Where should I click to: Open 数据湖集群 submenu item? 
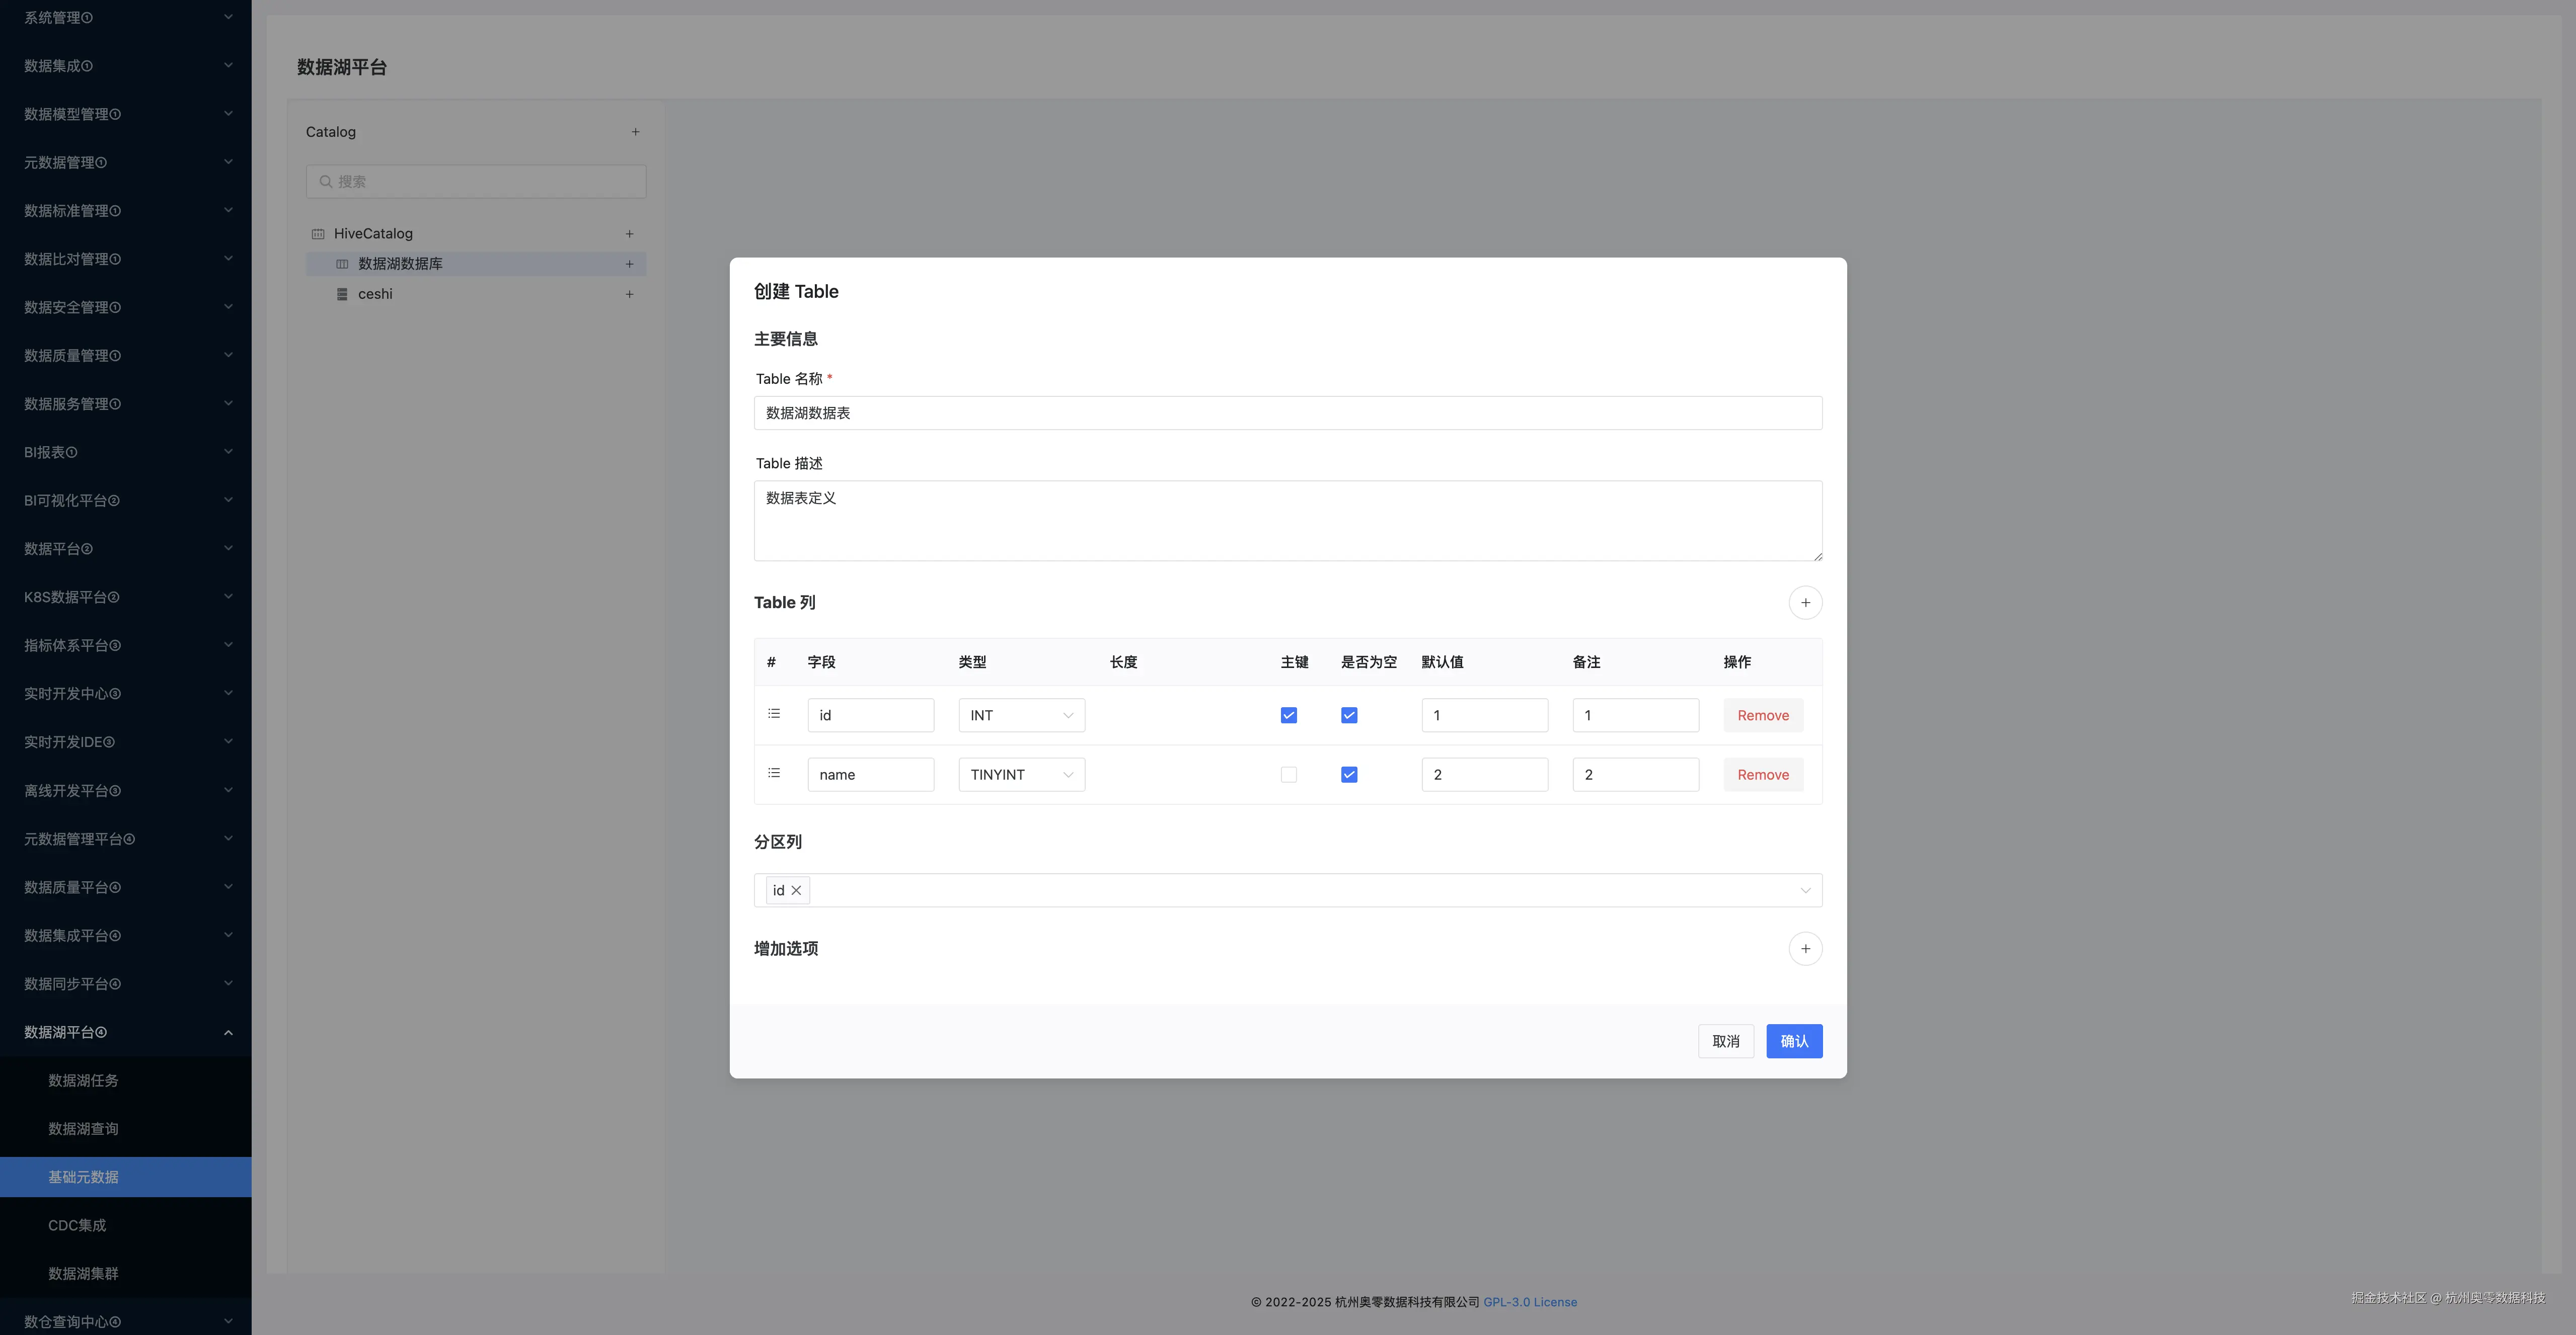tap(126, 1274)
